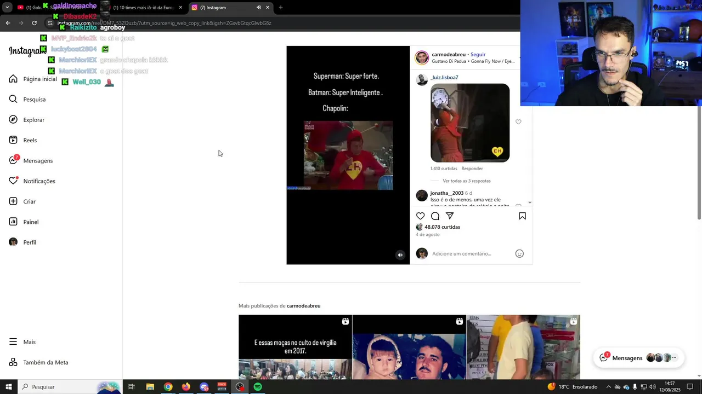Open Página inicial in the Instagram sidebar
The width and height of the screenshot is (702, 394).
33,79
